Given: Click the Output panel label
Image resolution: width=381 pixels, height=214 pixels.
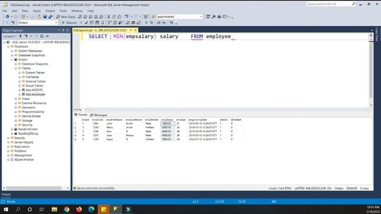Looking at the screenshot, I should (x=6, y=194).
